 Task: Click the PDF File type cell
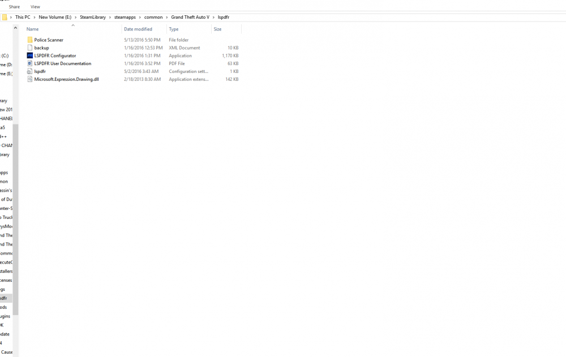177,63
